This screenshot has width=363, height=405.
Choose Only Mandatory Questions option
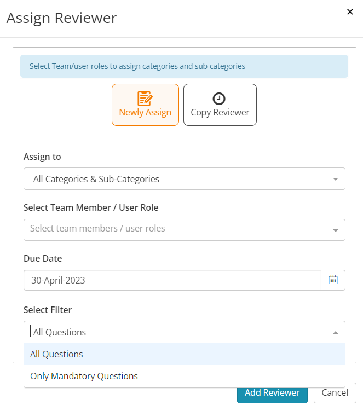click(185, 376)
